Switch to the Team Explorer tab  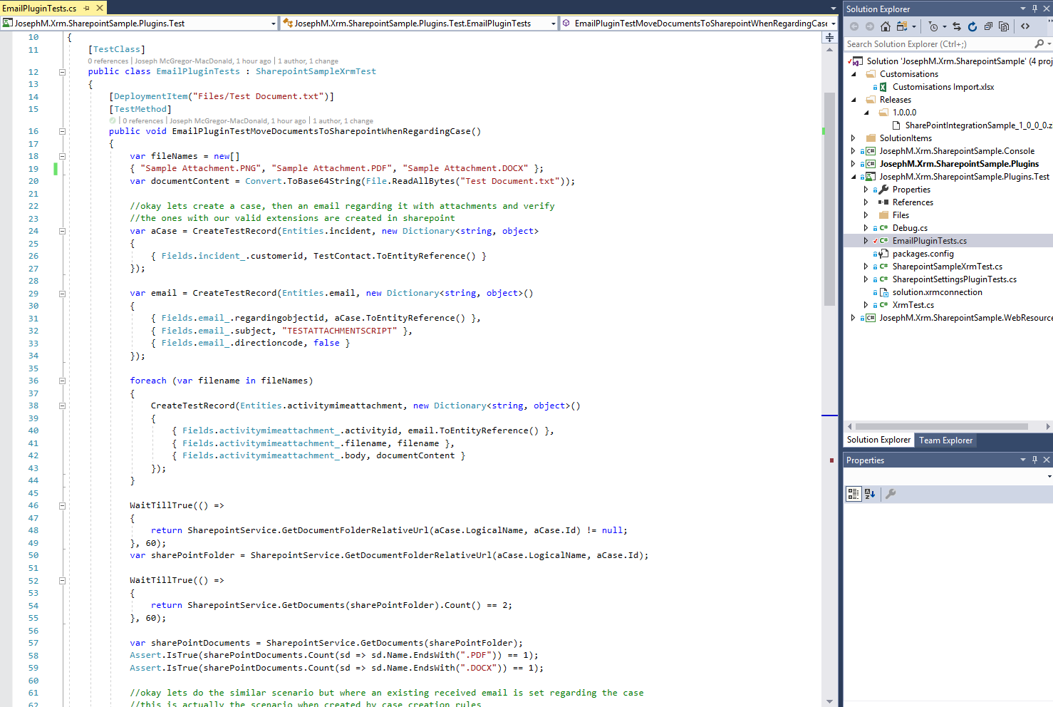[945, 440]
